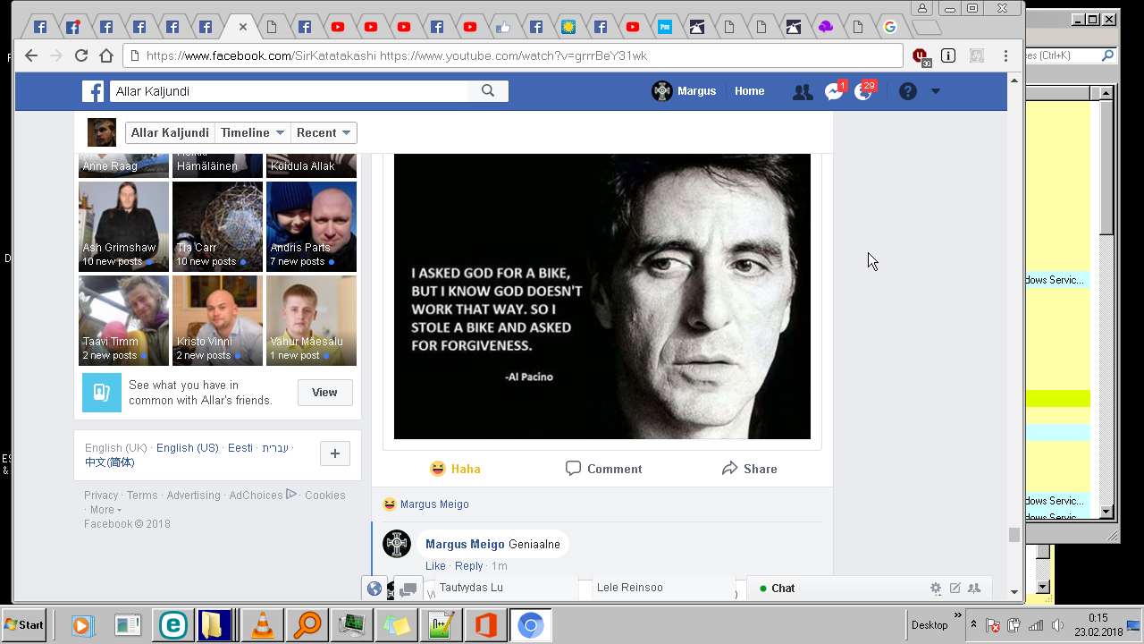
Task: Open Vahur Mäesalu friend thumbnail
Action: pos(311,320)
